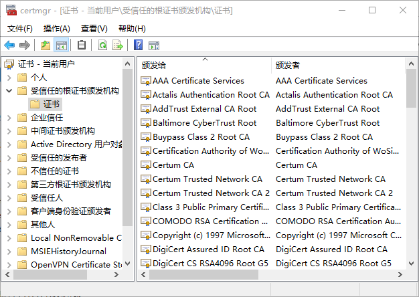The image size is (419, 297).
Task: Expand the 企业信任 tree node
Action: [x=9, y=118]
